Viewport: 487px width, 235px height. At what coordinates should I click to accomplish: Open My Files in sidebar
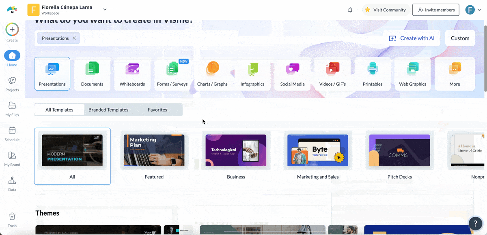[12, 106]
